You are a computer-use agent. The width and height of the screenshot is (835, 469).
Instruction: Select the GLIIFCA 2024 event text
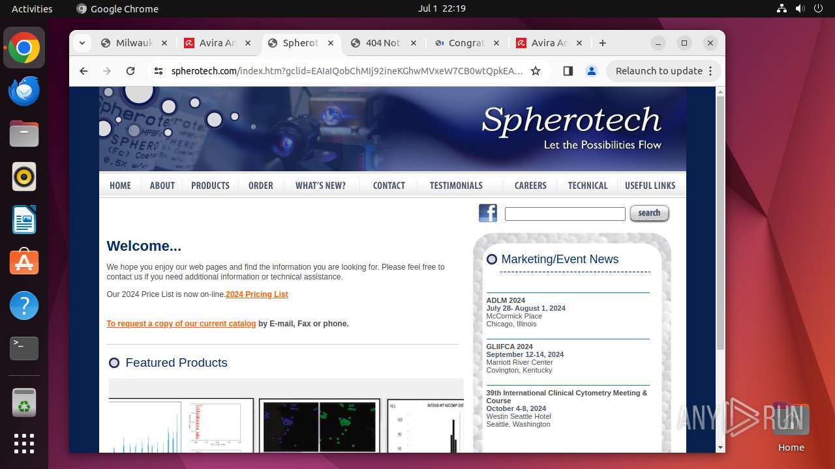509,347
